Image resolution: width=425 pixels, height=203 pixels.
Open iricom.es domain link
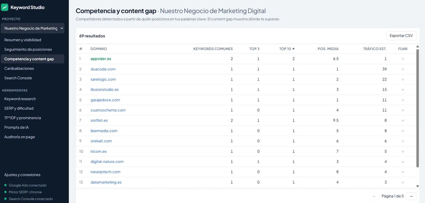pos(99,151)
